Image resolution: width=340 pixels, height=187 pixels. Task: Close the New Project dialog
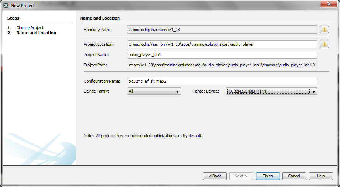click(x=327, y=4)
